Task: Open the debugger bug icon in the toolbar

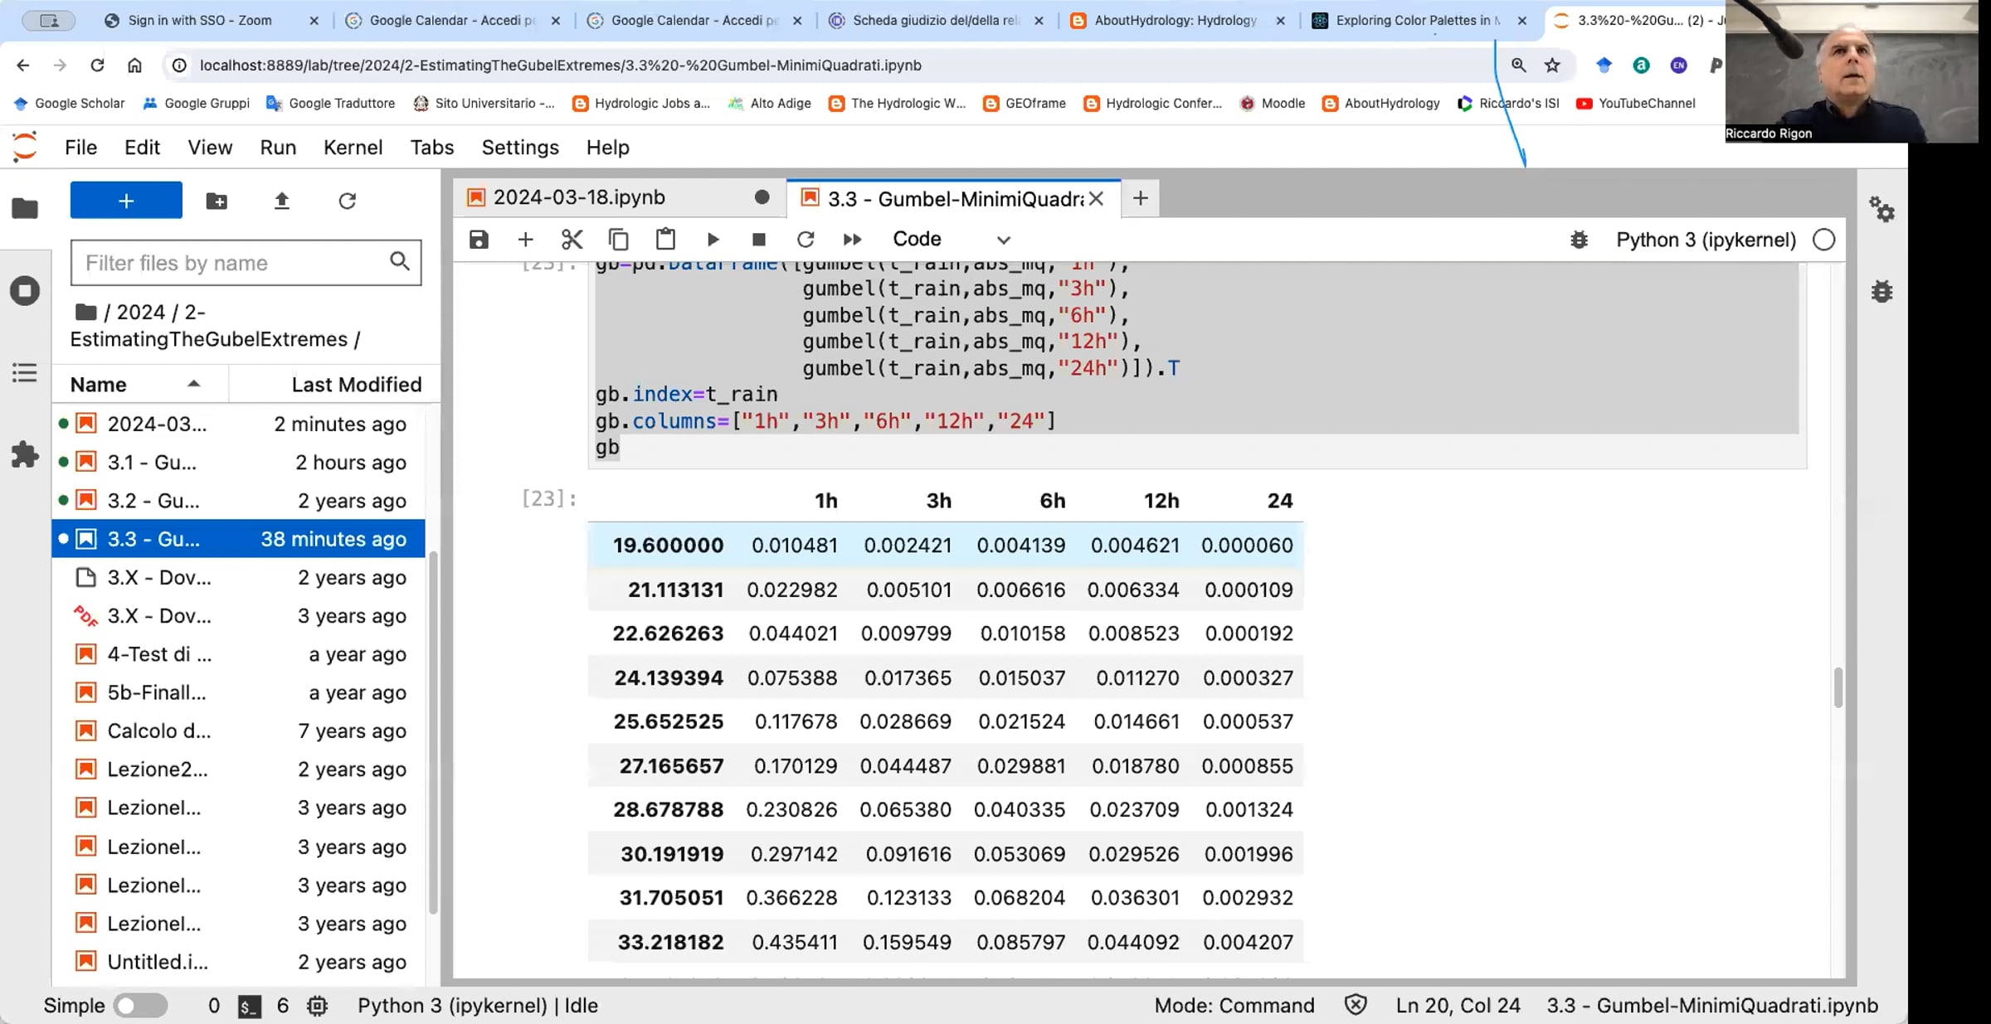Action: (1579, 240)
